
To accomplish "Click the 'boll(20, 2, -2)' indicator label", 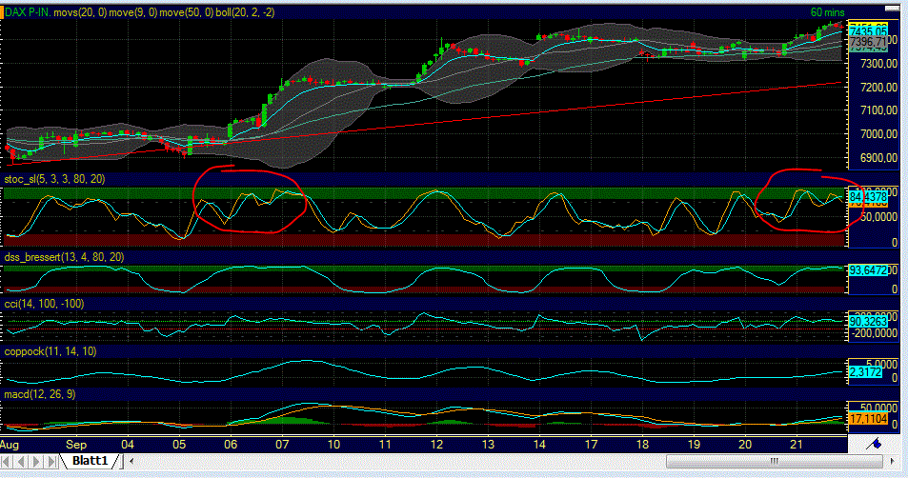I will pos(245,12).
